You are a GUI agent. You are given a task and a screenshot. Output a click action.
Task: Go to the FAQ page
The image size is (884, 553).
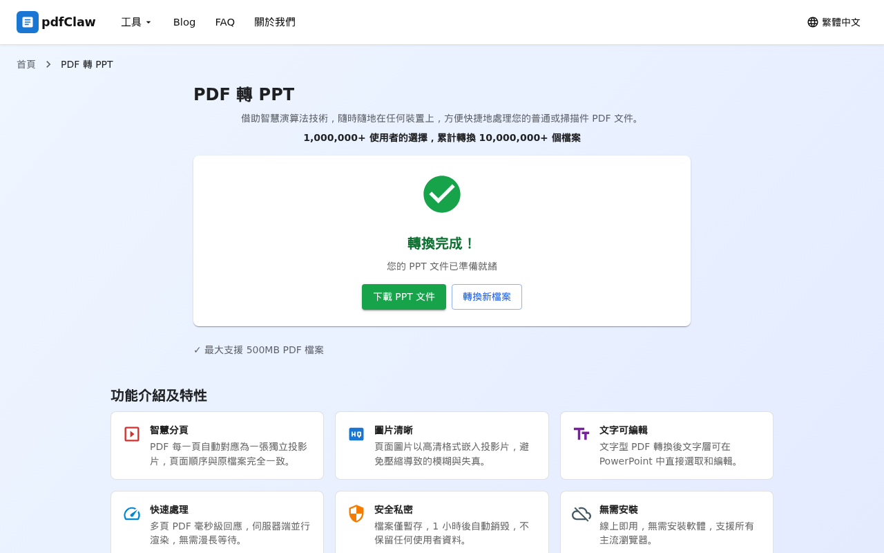point(224,21)
